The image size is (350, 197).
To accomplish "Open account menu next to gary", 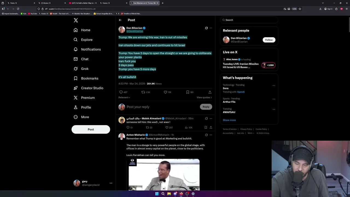I will point(111,183).
